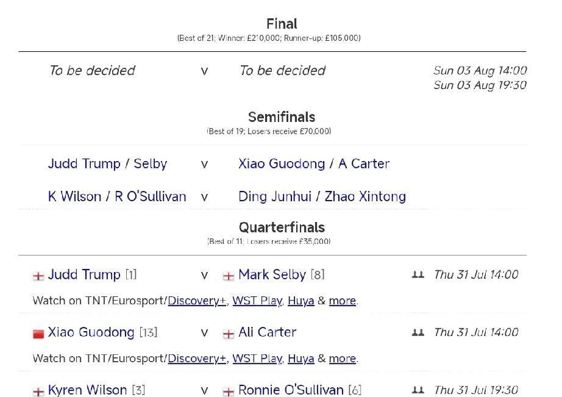The height and width of the screenshot is (397, 562).
Task: Click China flag beside Xiao Guodong
Action: 38,334
